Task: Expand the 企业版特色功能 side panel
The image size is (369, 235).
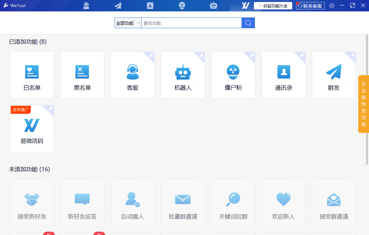Action: pos(363,104)
